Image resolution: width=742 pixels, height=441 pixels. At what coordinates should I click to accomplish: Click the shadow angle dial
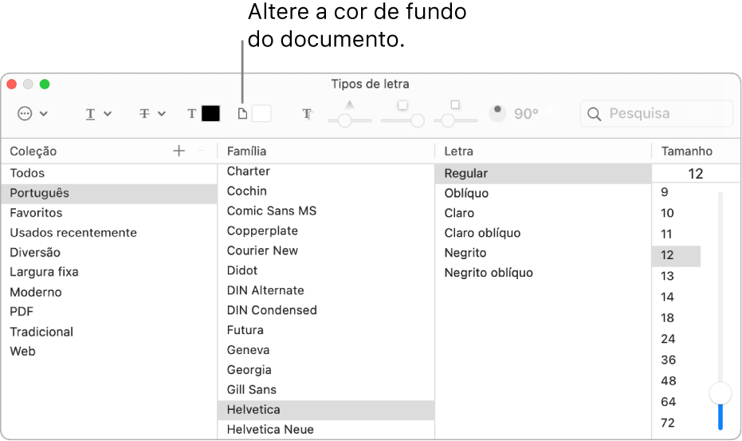498,113
